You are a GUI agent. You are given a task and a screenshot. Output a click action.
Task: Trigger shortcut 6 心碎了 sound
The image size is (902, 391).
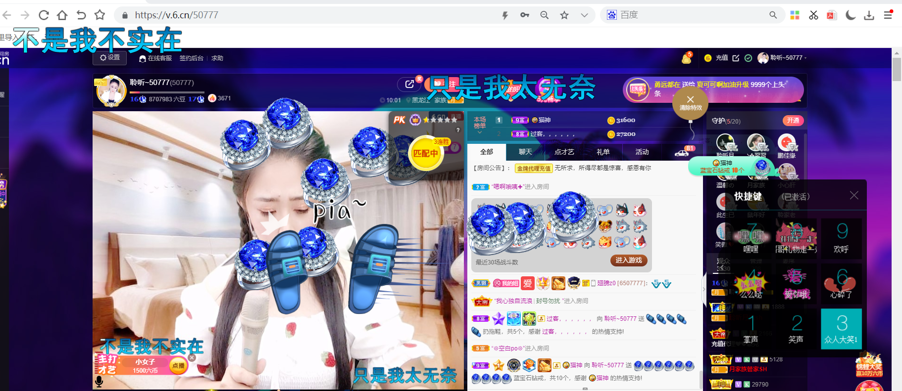(842, 284)
